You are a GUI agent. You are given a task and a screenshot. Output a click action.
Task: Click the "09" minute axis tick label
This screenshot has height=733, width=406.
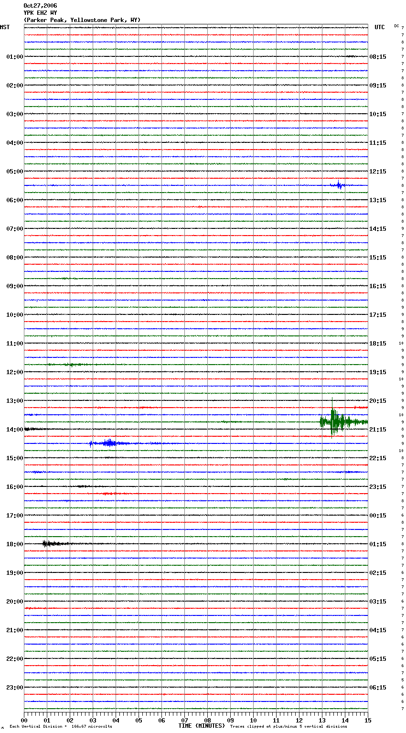point(231,720)
